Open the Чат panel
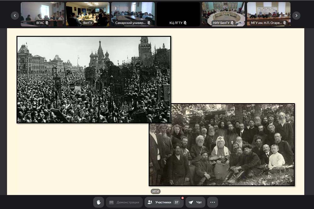Screen dimensions: 314x209 (195, 202)
